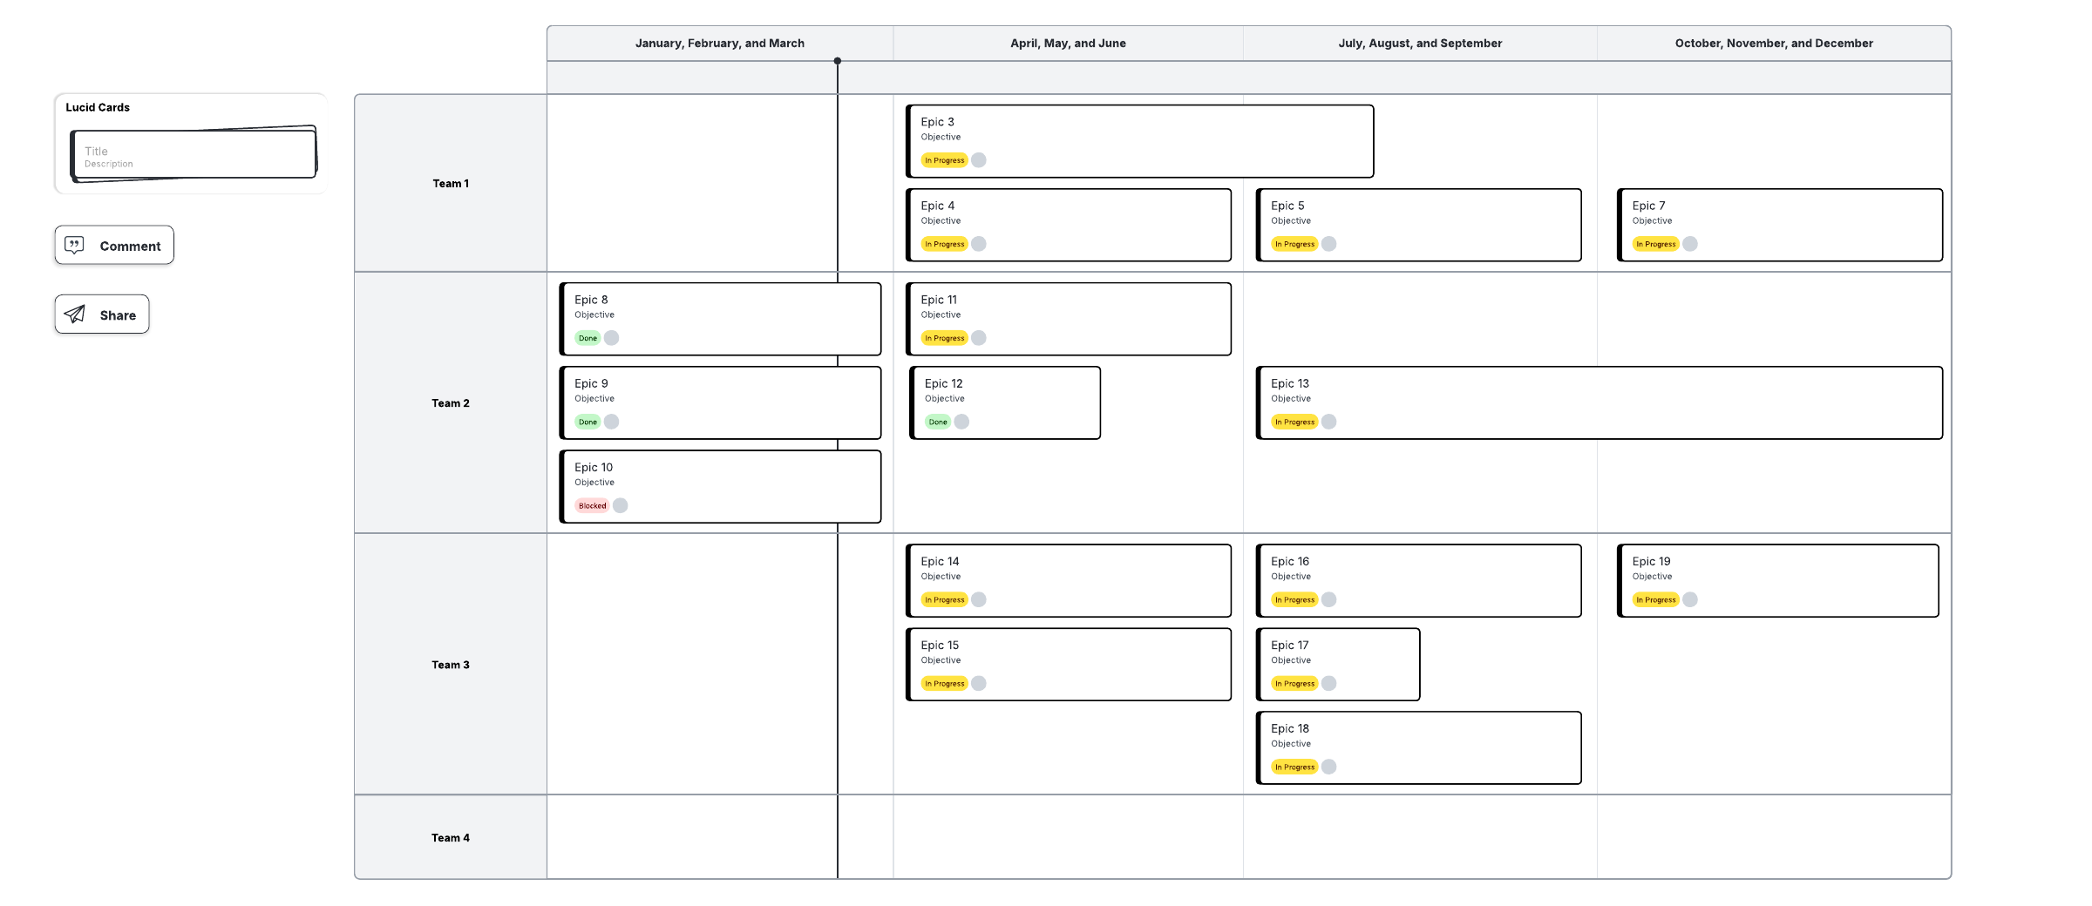Select the Lucid Cards Title card template
Screen dimensions: 2092x906
tap(194, 155)
